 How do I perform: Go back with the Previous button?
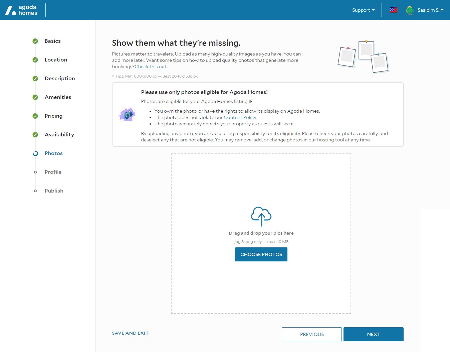click(311, 334)
